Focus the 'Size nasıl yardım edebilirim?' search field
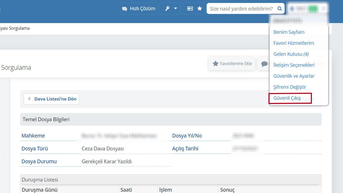This screenshot has height=193, width=343. 241,9
